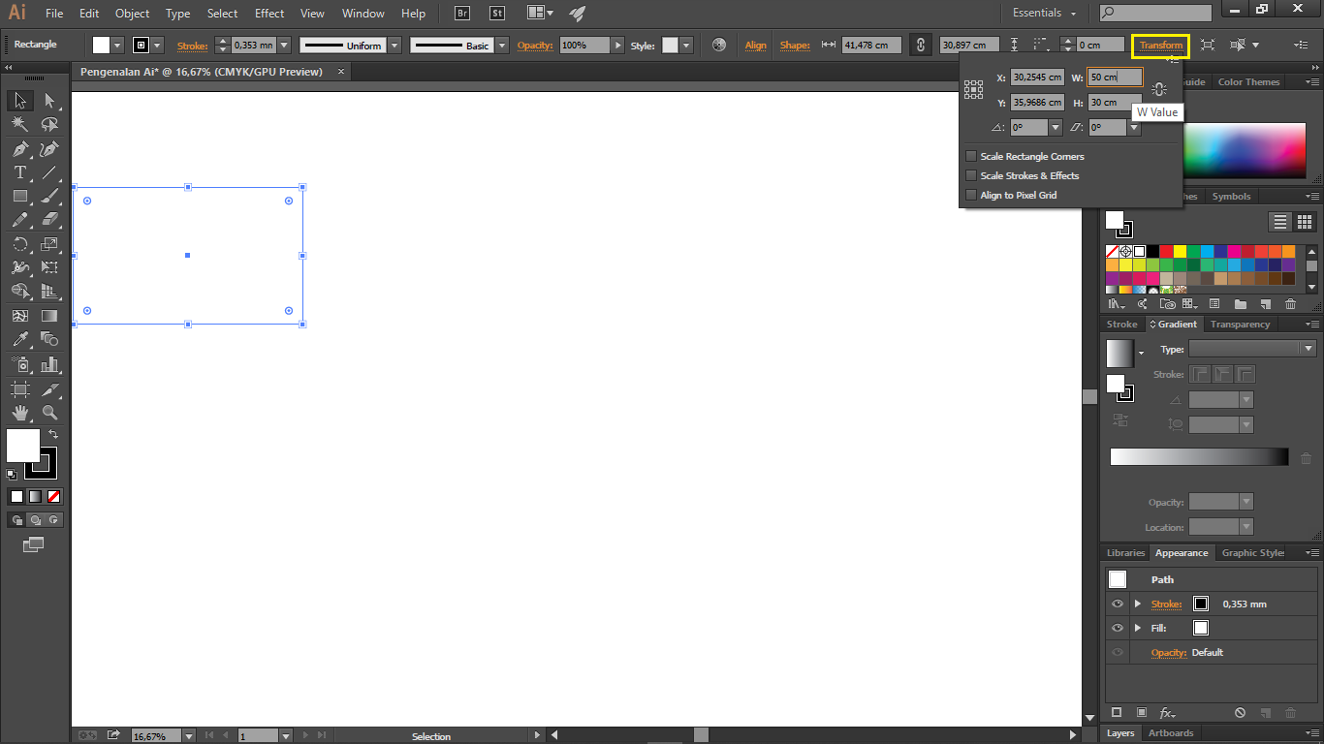Switch to the Libraries tab
Screen dimensions: 1324x744
(1125, 553)
